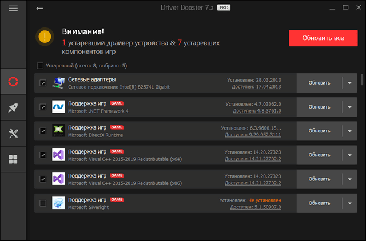Expand dropdown arrow for Visual C++ (x86) row
Viewport: 366px width, 241px height.
349,179
